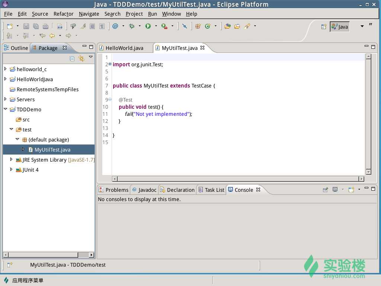This screenshot has height=286, width=381.
Task: Open the Navigate menu
Action: 89,14
